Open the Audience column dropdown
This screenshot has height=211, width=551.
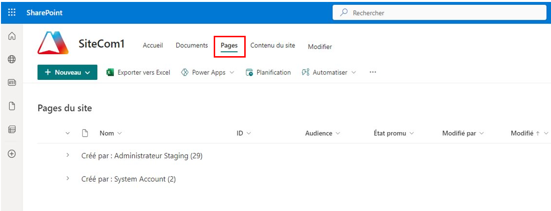coord(323,134)
